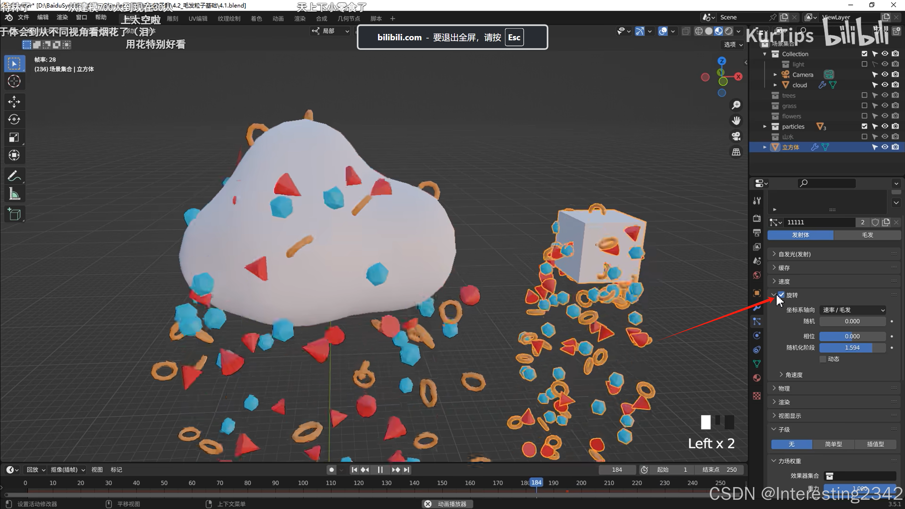Uncheck the 旋转 rotation checkbox
The width and height of the screenshot is (905, 509).
782,295
